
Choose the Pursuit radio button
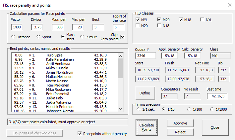83,37
